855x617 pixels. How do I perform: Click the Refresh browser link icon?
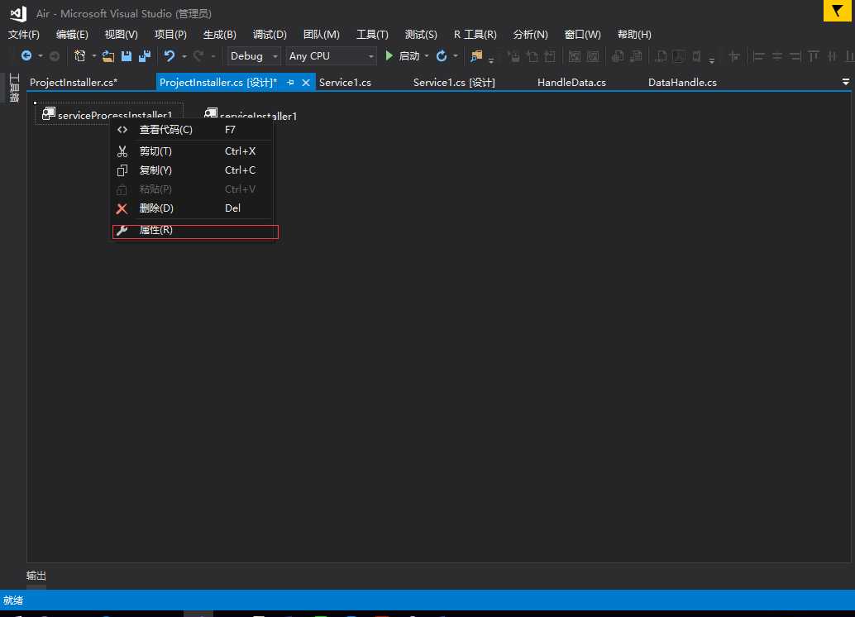pos(441,55)
